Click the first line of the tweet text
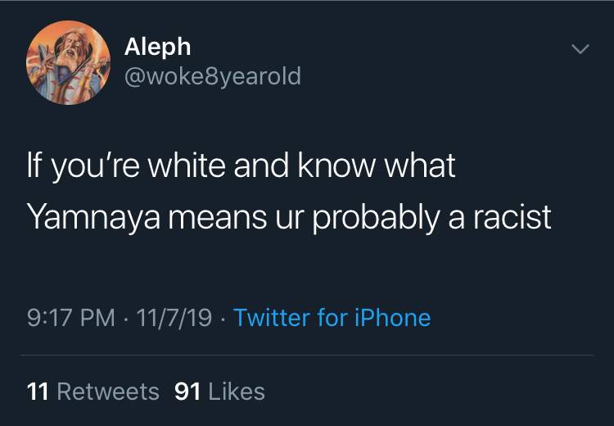Image resolution: width=614 pixels, height=426 pixels. click(x=242, y=166)
